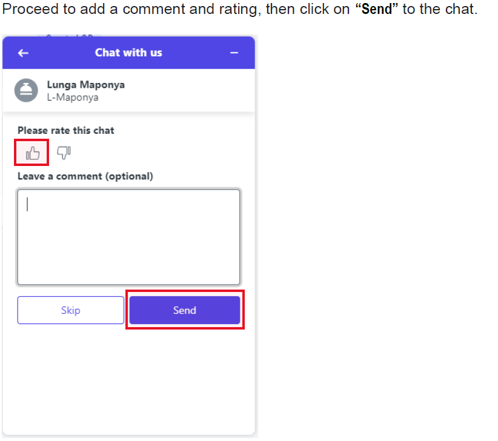Click the word "Proceed" in the instruction line
Viewport: 498px width, 441px height.
[x=30, y=9]
